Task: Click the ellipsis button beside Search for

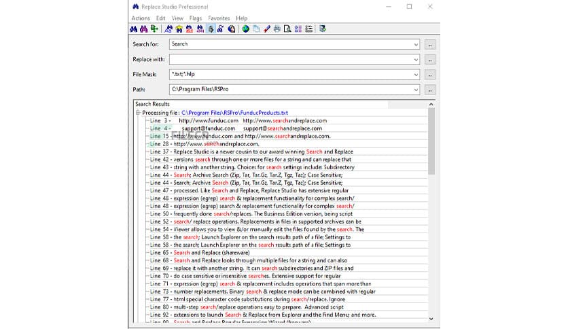Action: pos(430,44)
